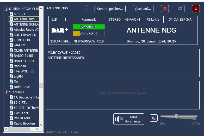Click the note icon beside Radio38
Image resolution: width=204 pixels, height=136 pixels.
coord(11,66)
